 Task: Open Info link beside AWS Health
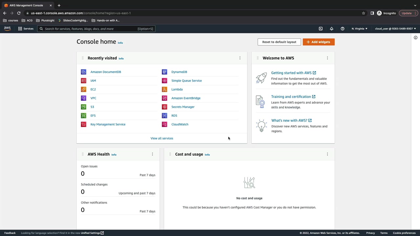click(114, 155)
